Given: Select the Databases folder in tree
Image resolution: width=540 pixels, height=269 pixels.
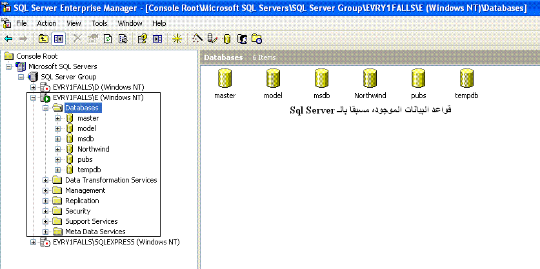Looking at the screenshot, I should point(82,108).
